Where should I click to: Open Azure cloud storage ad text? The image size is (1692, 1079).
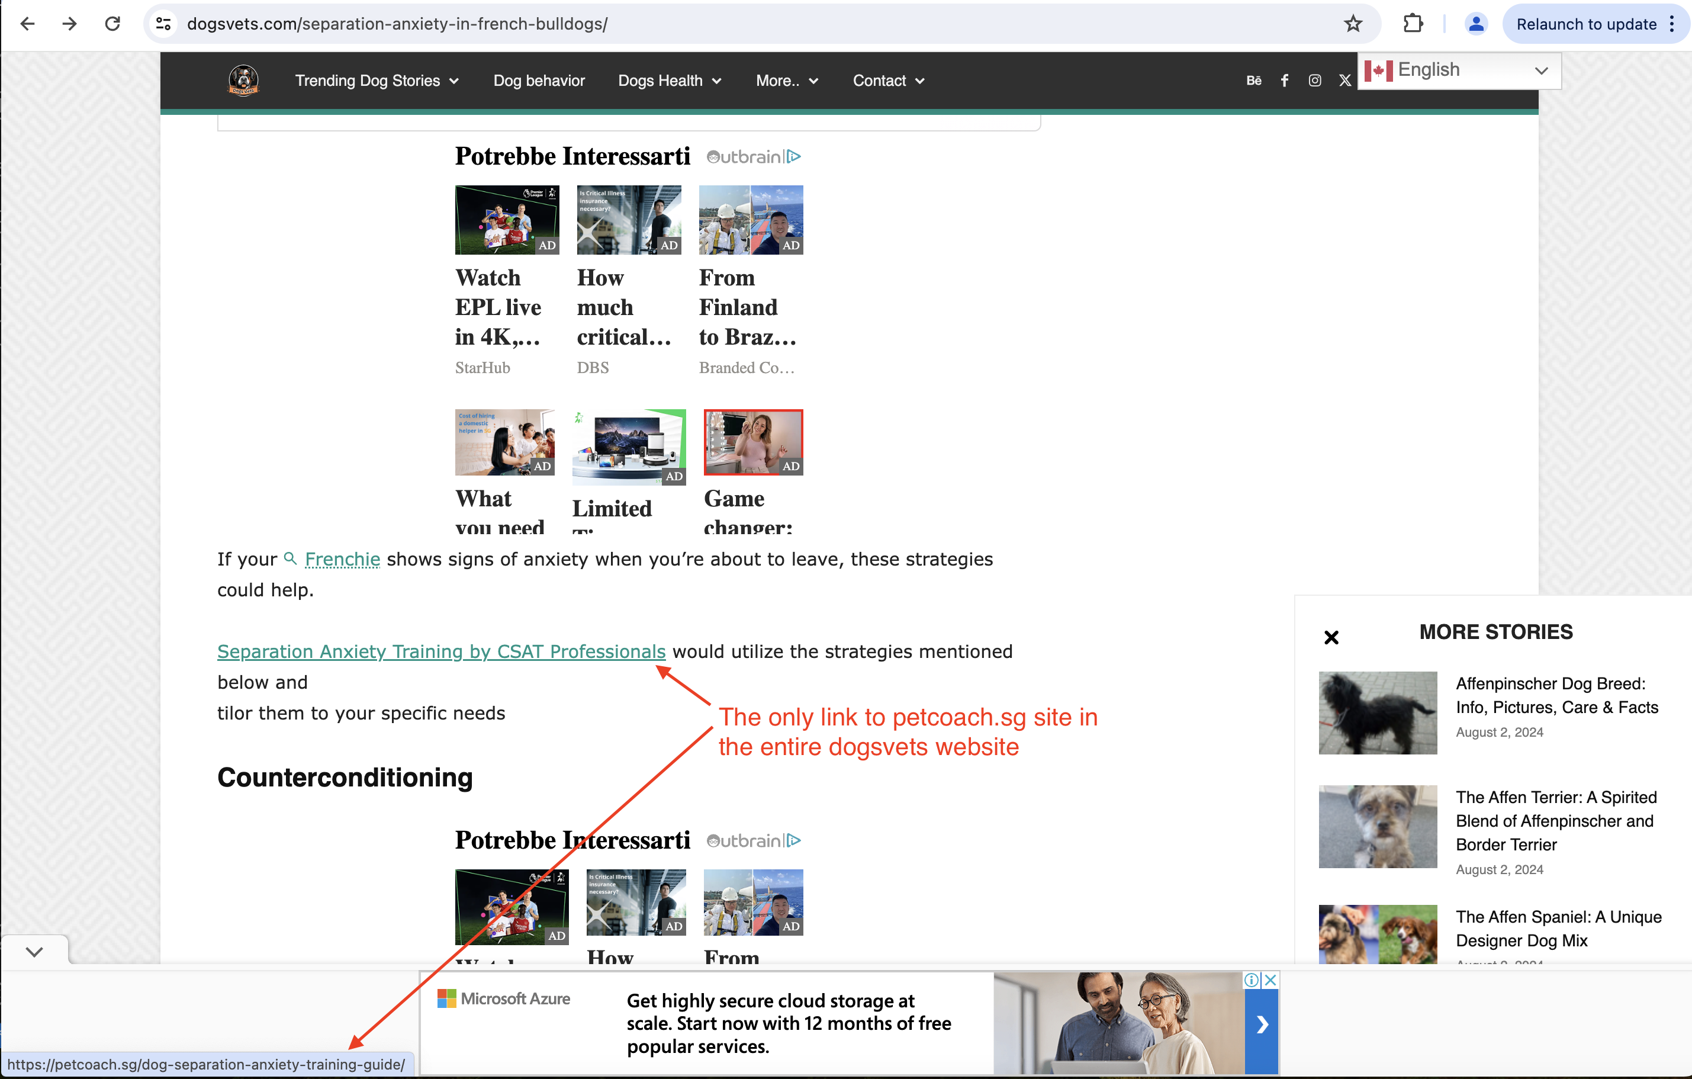click(789, 1023)
